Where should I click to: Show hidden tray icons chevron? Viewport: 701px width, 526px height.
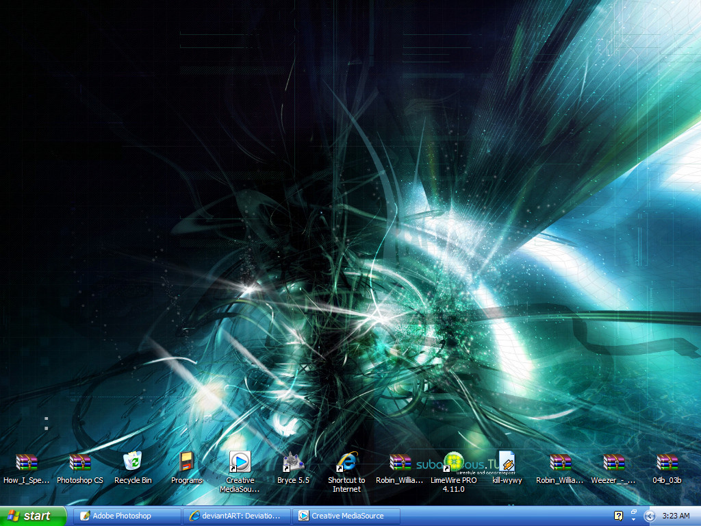[650, 516]
